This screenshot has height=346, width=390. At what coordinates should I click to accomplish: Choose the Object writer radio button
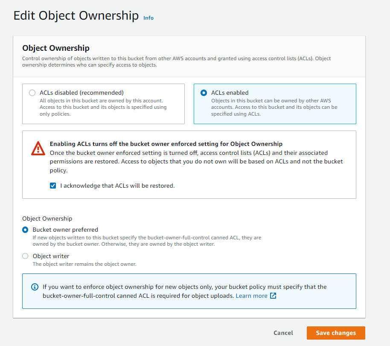[x=25, y=256]
